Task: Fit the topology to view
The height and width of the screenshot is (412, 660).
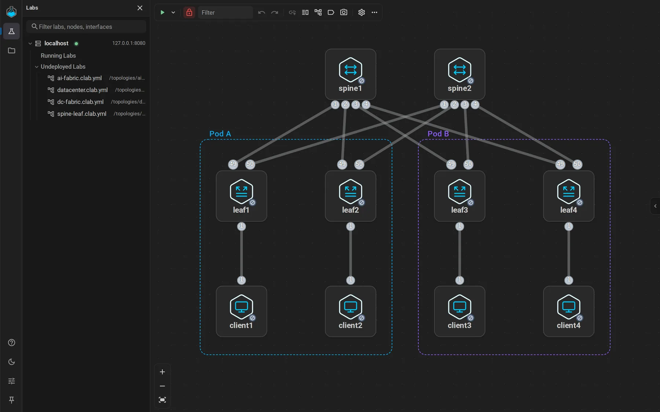Action: point(162,400)
